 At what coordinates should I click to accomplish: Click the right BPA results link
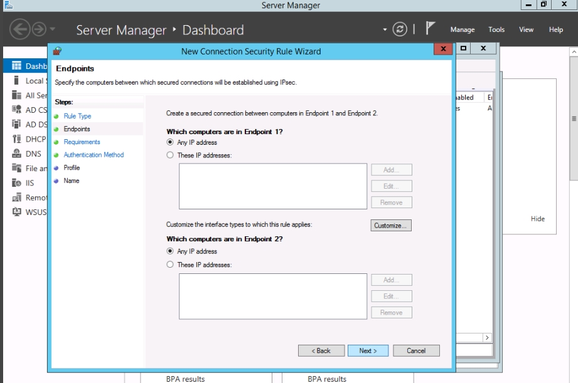click(x=327, y=379)
